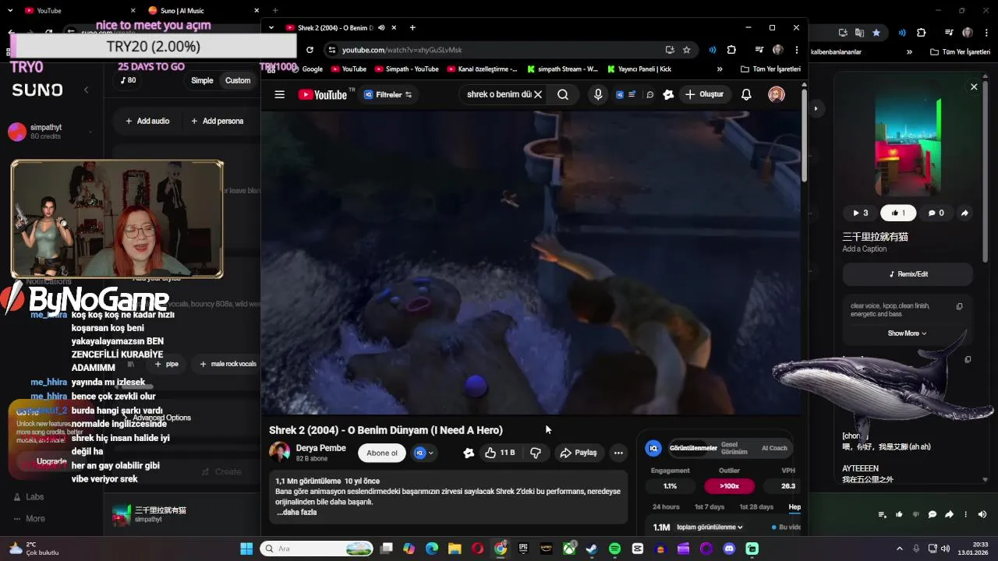Select Custom mode in Suno
This screenshot has height=561, width=998.
coord(238,80)
